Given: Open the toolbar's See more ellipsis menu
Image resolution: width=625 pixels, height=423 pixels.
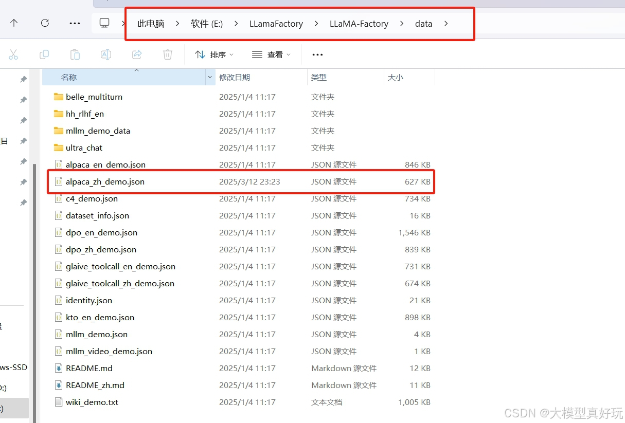Looking at the screenshot, I should [x=317, y=54].
